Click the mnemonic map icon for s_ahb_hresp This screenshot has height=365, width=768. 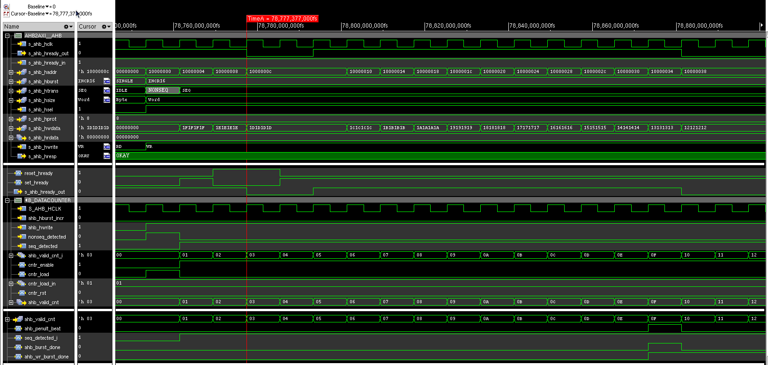point(107,156)
